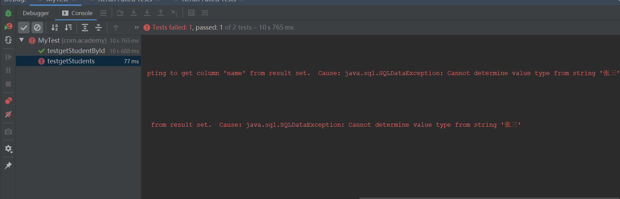
Task: Switch to the Debugger tab
Action: pyautogui.click(x=36, y=13)
